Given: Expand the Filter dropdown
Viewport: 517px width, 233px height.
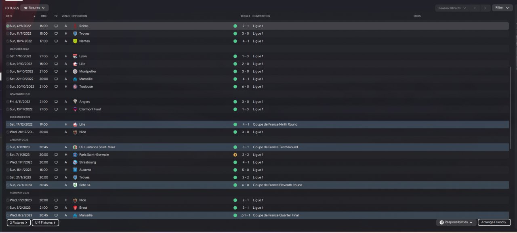Looking at the screenshot, I should (502, 8).
